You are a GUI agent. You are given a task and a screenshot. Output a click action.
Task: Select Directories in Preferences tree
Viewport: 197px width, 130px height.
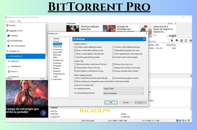click(57, 47)
